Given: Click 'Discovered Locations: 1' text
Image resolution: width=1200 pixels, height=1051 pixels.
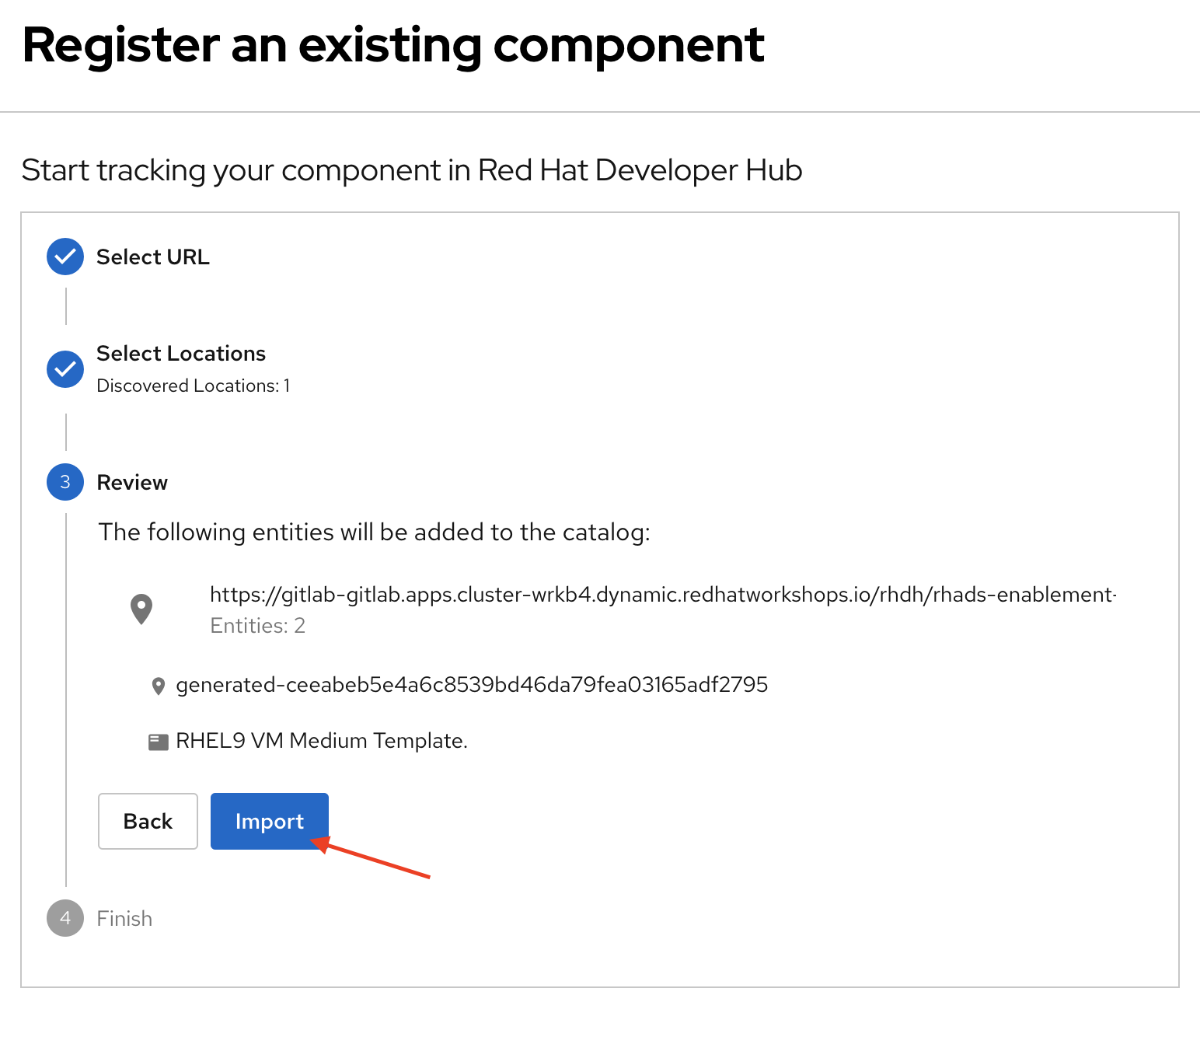Looking at the screenshot, I should click(x=193, y=386).
